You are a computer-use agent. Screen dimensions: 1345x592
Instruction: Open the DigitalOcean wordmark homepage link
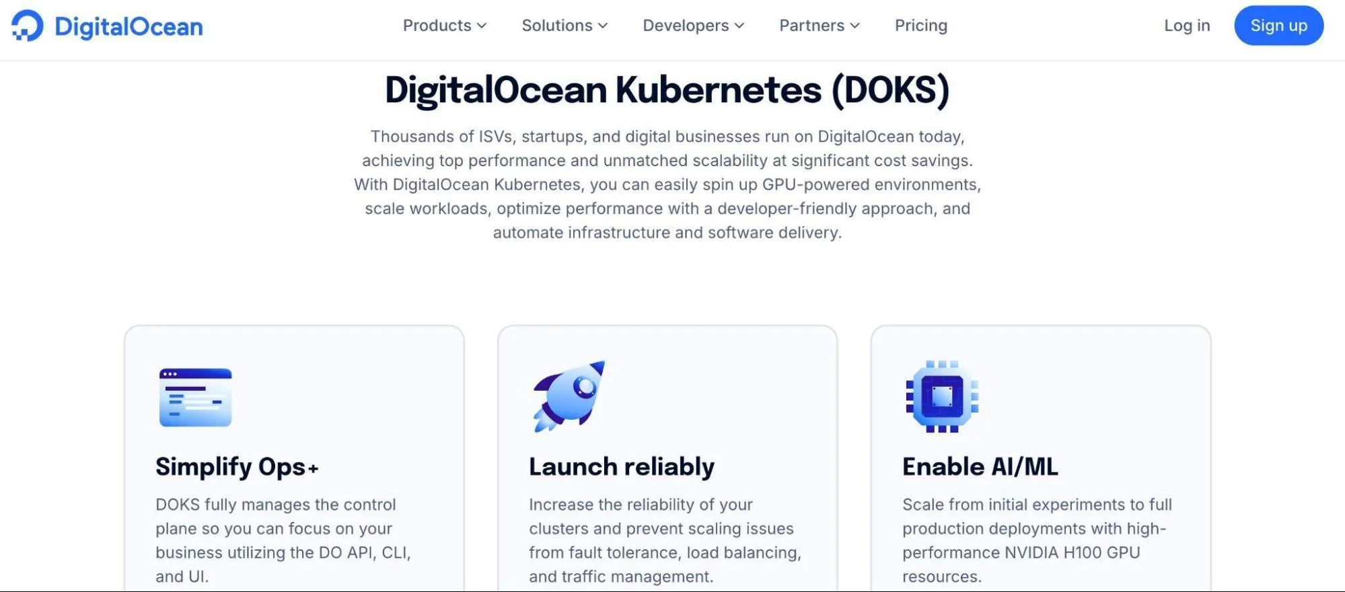coord(129,26)
